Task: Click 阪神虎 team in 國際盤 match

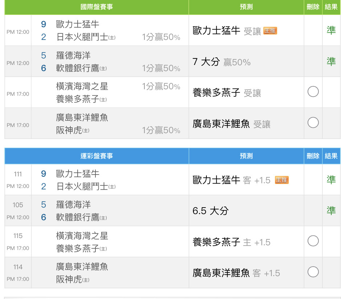Action: [x=73, y=130]
